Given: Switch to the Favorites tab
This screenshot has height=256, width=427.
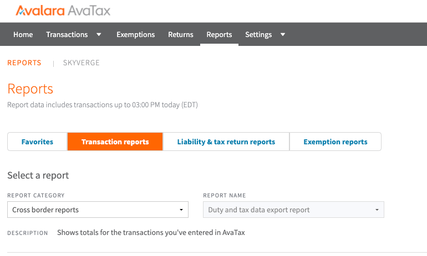Looking at the screenshot, I should point(37,142).
